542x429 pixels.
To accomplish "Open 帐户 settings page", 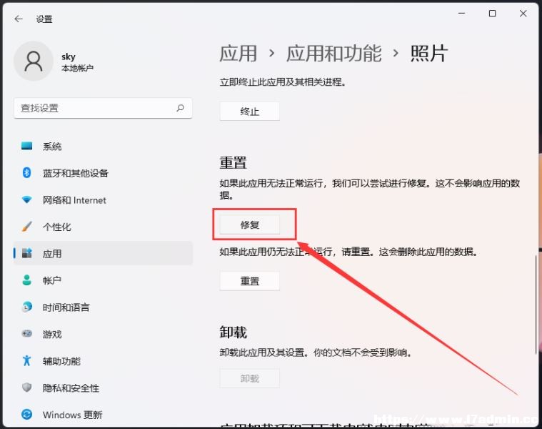I will [x=103, y=280].
